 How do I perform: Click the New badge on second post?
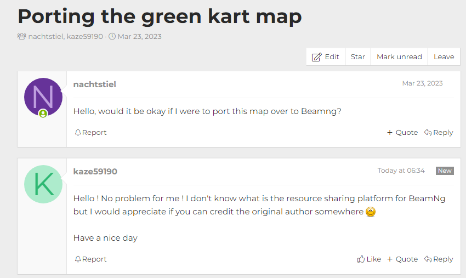point(445,171)
